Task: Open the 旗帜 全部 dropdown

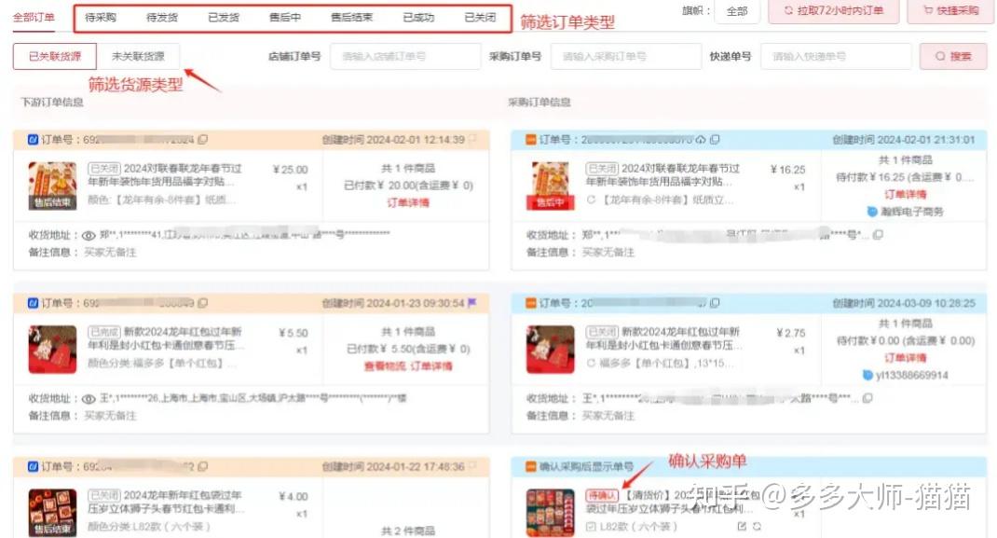Action: tap(735, 12)
